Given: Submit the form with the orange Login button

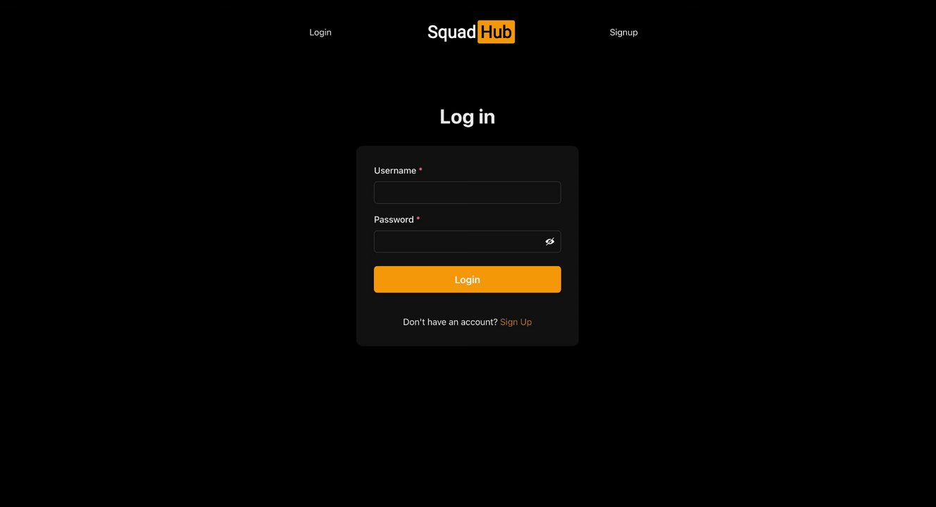Looking at the screenshot, I should (x=468, y=280).
